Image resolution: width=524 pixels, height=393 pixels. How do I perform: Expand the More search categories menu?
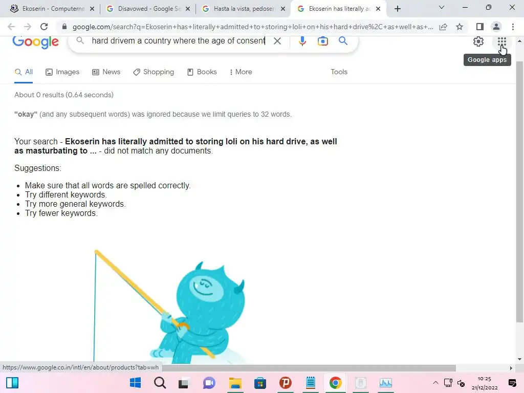(x=241, y=72)
